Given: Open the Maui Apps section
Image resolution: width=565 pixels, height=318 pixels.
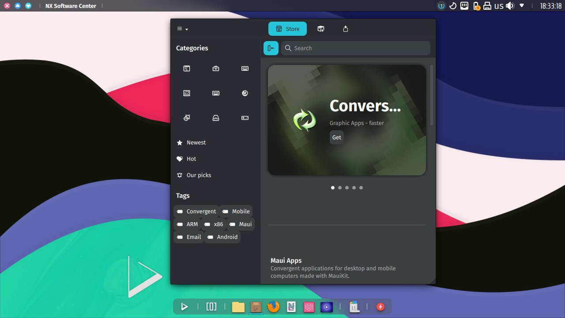Looking at the screenshot, I should (286, 260).
